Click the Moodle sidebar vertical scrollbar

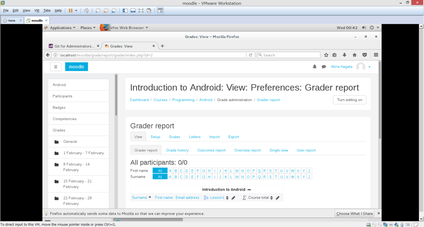click(116, 95)
